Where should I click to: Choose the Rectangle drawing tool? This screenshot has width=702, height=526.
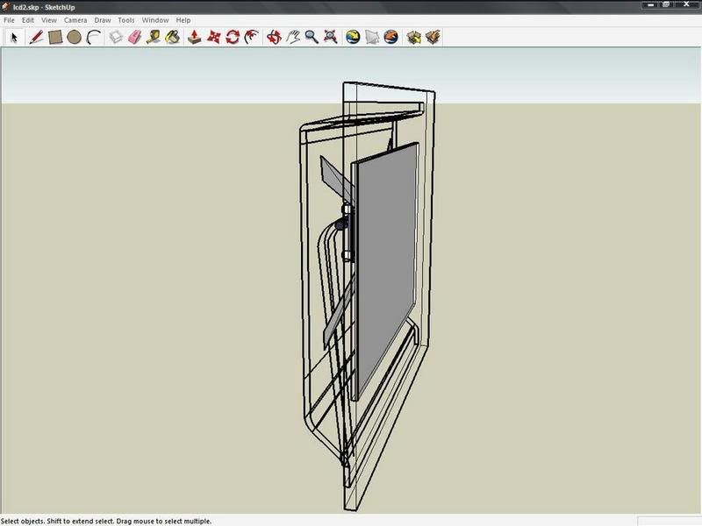pos(55,37)
